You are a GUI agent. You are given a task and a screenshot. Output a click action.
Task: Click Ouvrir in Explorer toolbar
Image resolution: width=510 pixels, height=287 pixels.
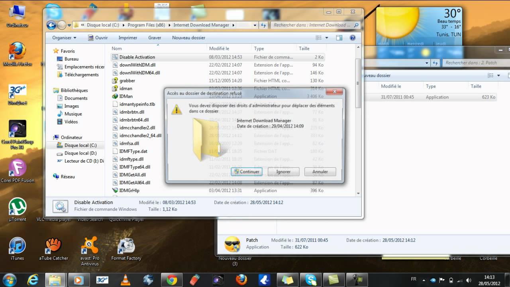[98, 38]
